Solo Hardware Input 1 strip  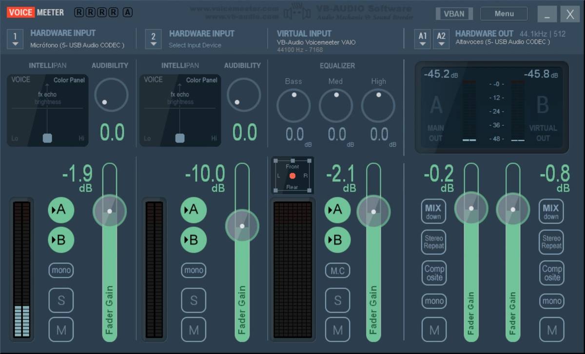click(61, 300)
